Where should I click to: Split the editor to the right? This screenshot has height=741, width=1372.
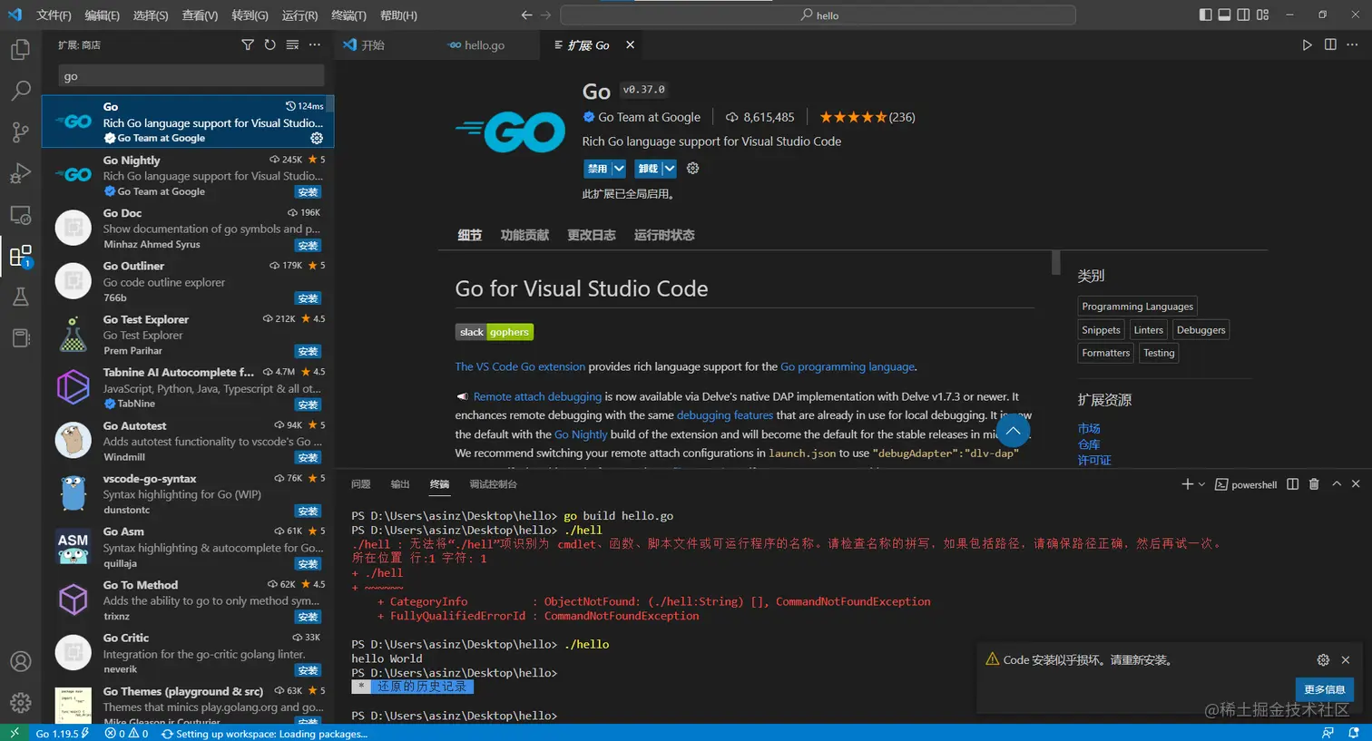tap(1330, 44)
